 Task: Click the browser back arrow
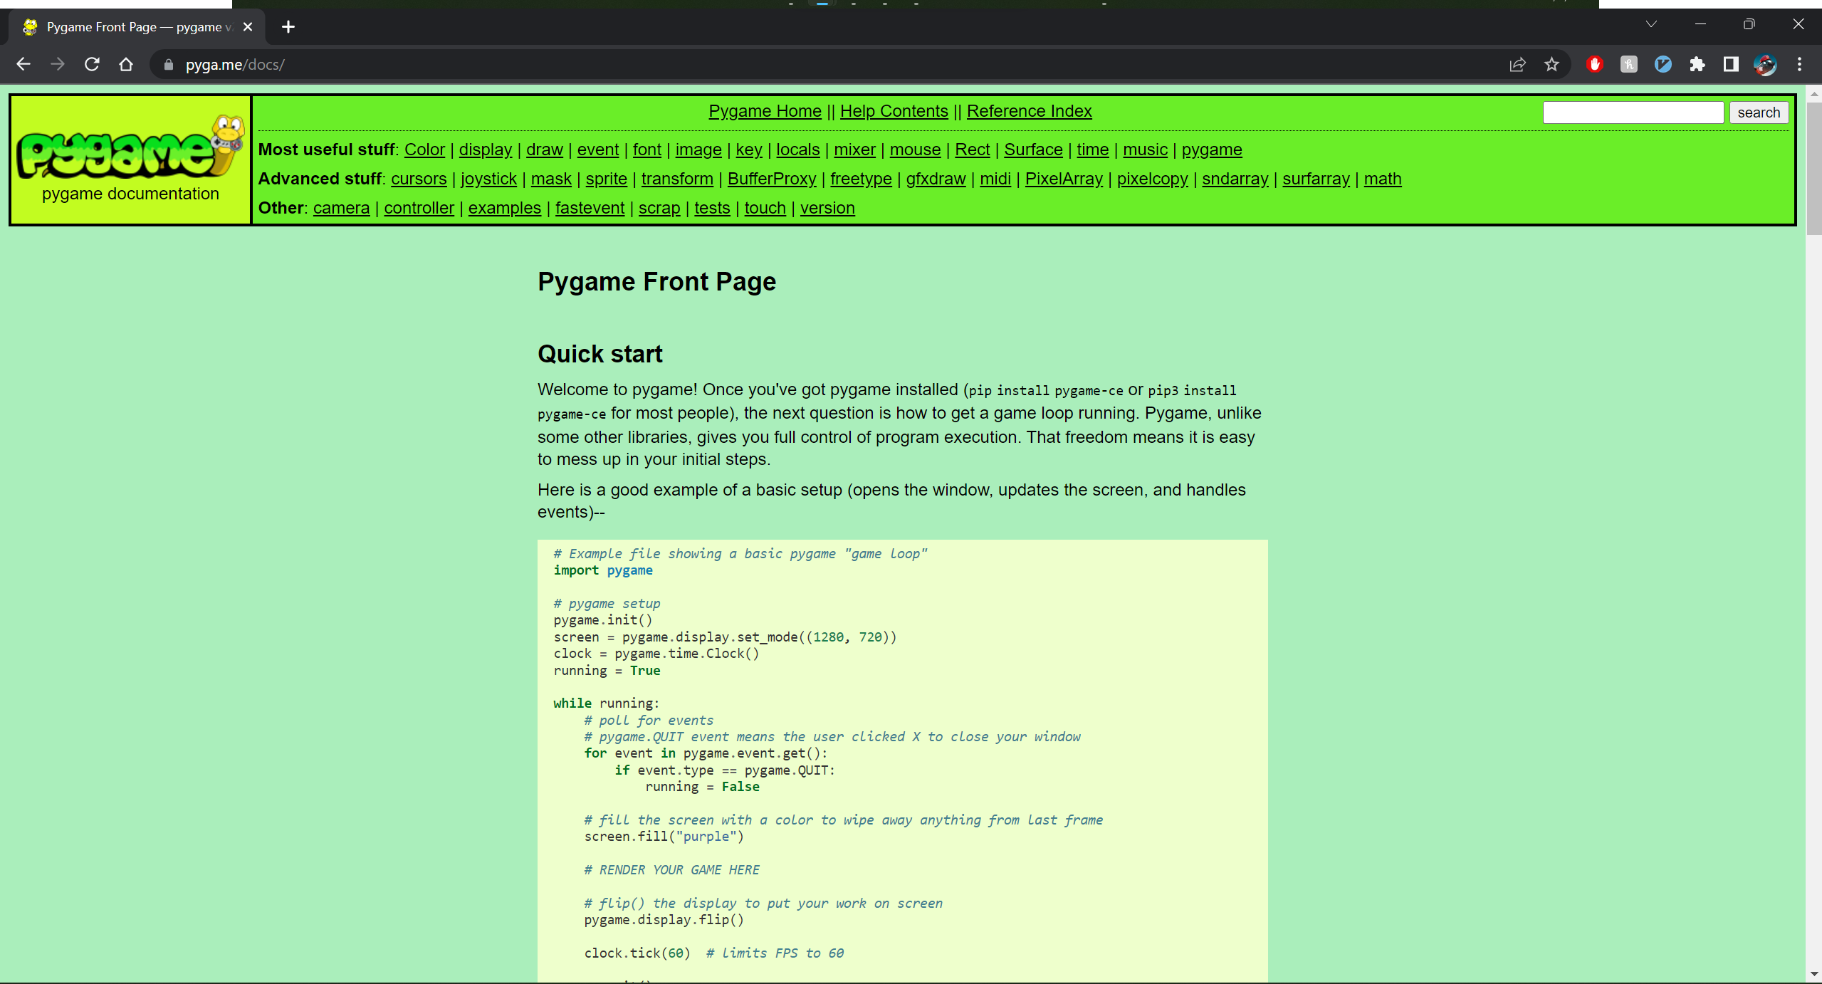(x=23, y=65)
